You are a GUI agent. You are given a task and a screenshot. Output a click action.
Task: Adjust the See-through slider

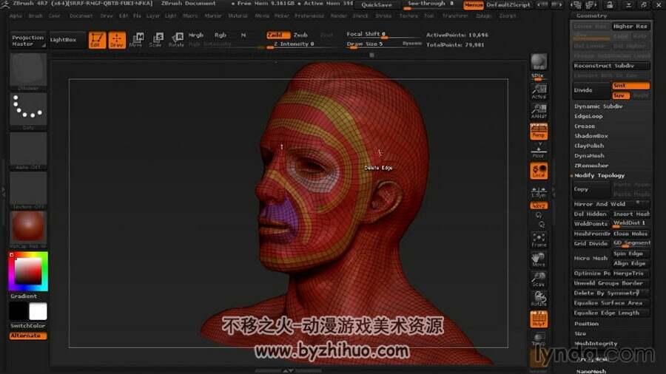pos(431,4)
